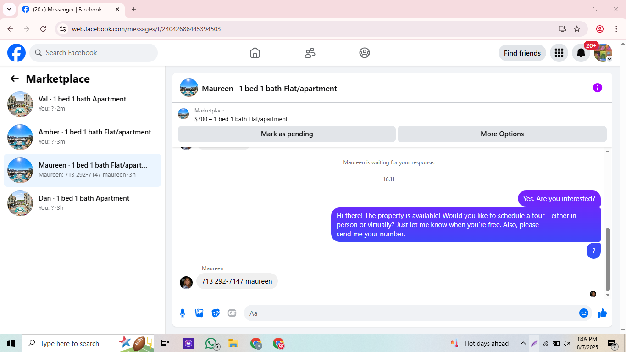Open the Val 1 bed 1 bath Apartment chat
626x352 pixels.
click(x=83, y=104)
